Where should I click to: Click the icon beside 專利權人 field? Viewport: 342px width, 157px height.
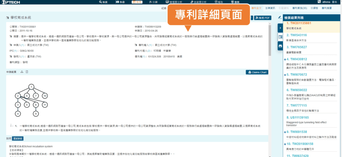click(136, 45)
